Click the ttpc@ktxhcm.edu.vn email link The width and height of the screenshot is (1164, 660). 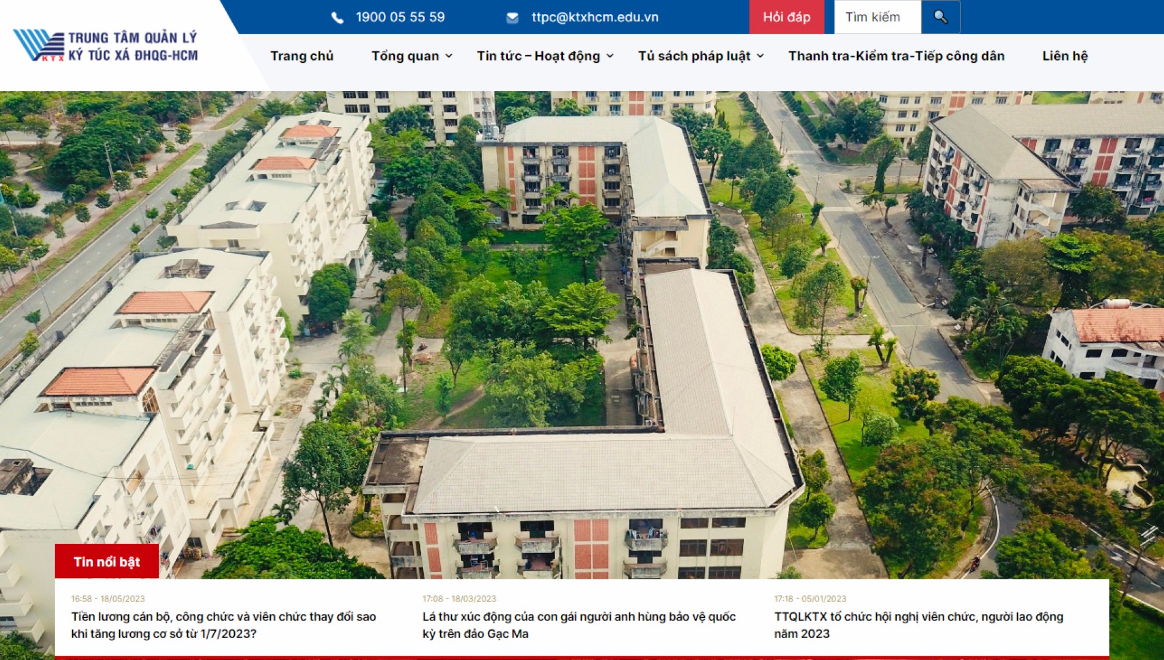pos(595,17)
